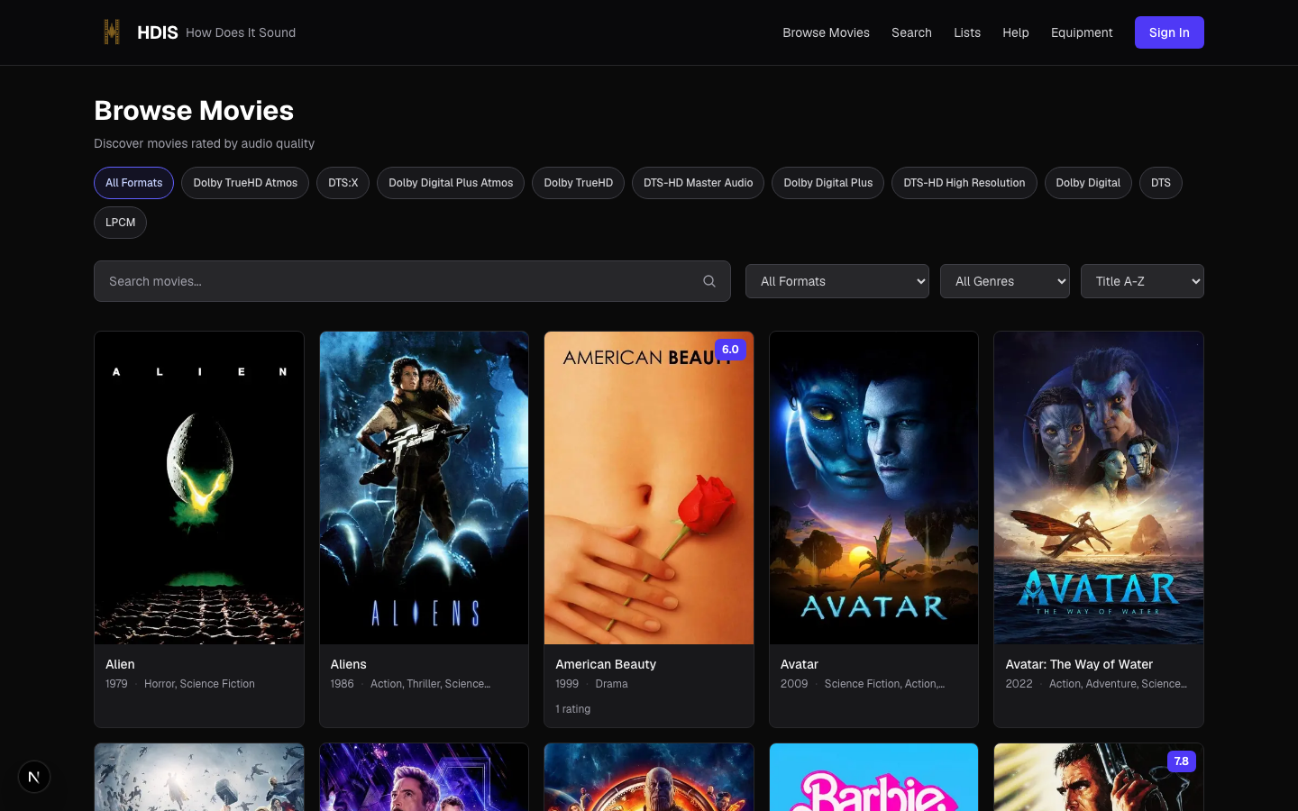Filter by DTS-HD High Resolution

coord(964,183)
